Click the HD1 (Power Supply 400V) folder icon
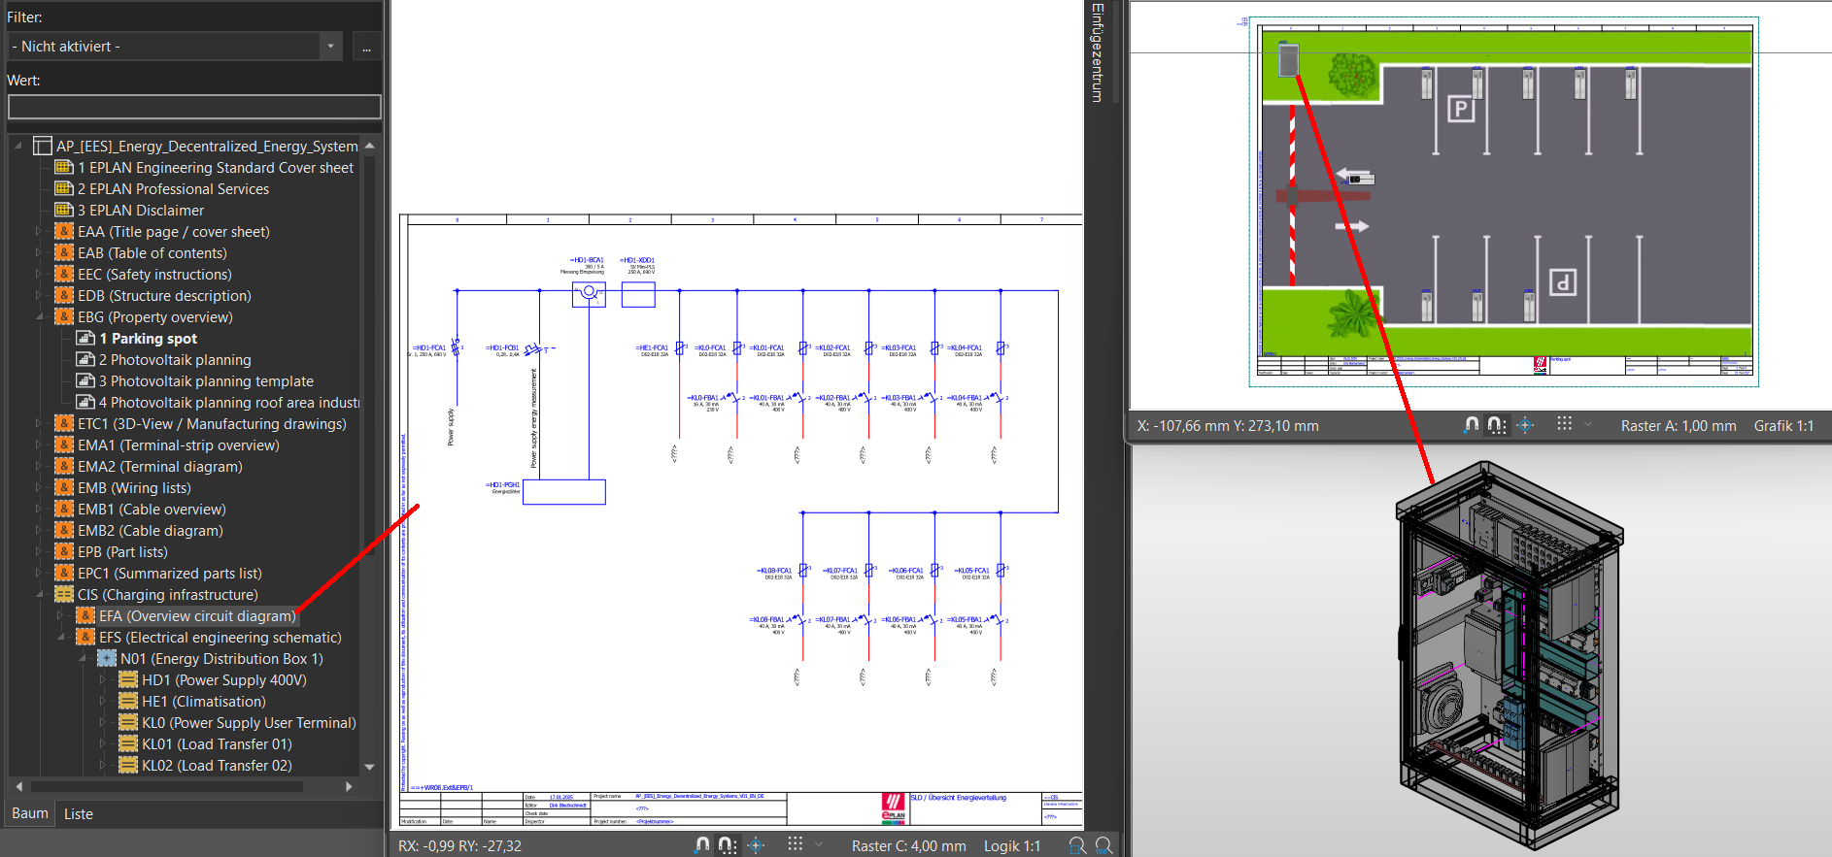Screen dimensions: 1832x857 pos(128,680)
